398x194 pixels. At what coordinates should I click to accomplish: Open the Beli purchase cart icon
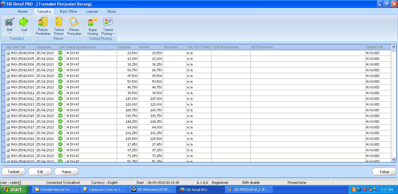pos(10,22)
